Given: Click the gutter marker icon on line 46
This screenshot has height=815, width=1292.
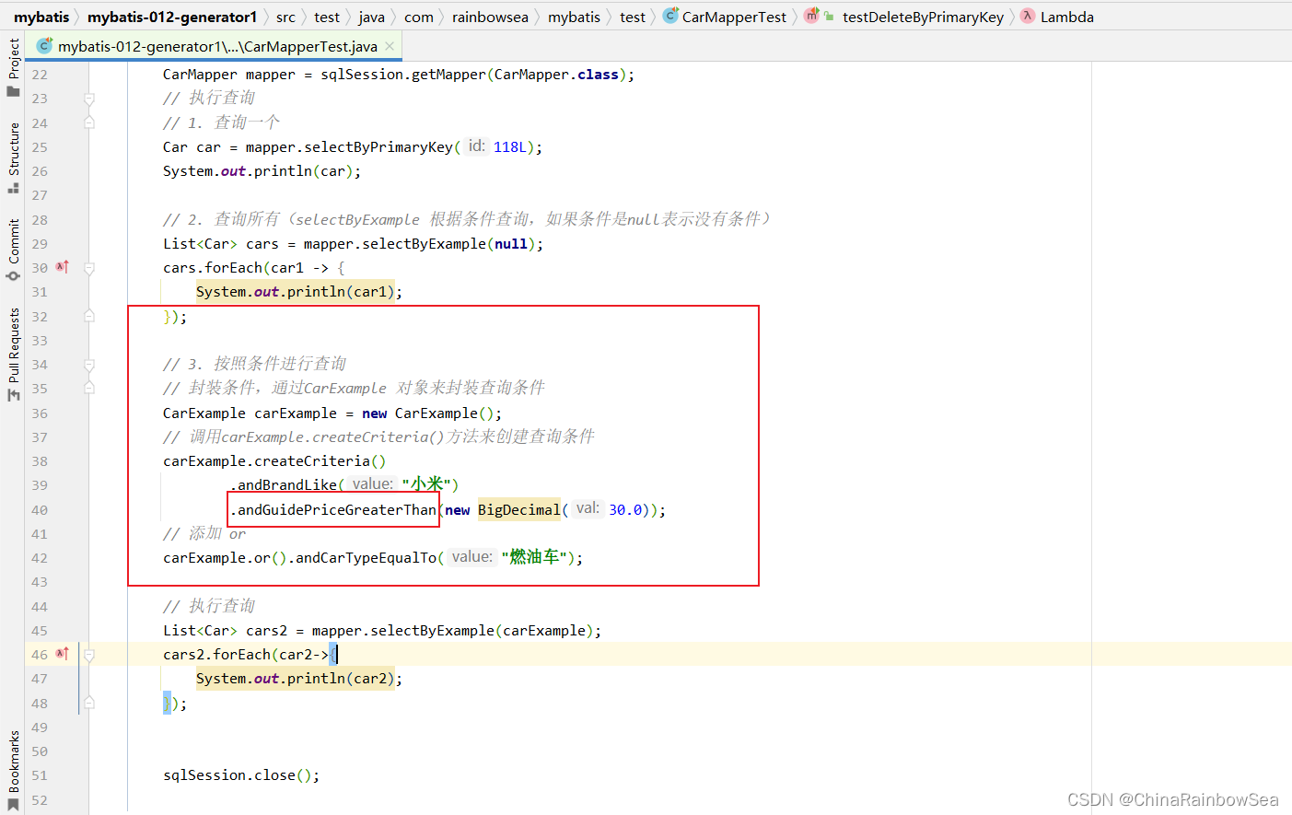Looking at the screenshot, I should (62, 654).
